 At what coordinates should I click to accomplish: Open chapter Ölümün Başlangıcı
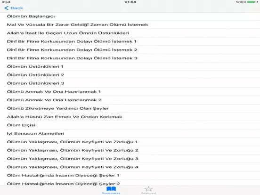[130, 16]
